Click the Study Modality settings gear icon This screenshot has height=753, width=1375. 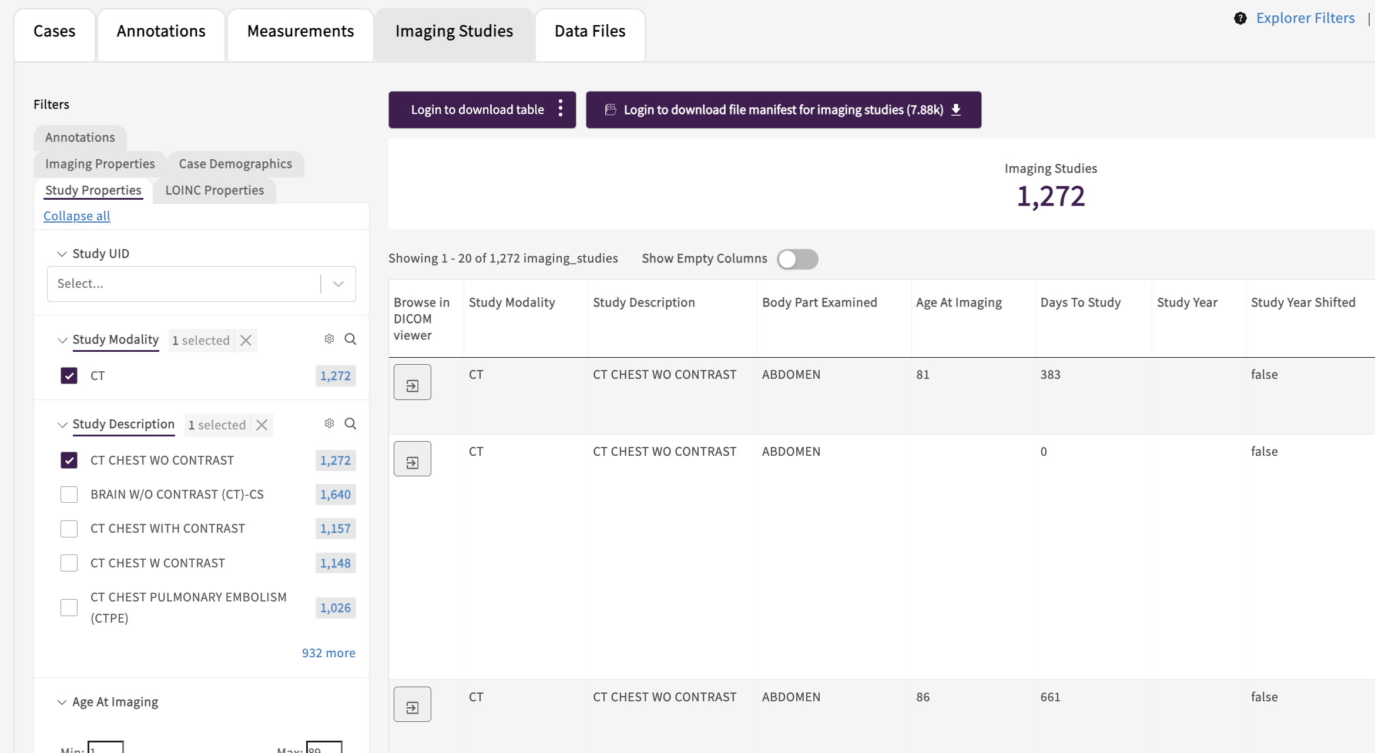pos(329,339)
